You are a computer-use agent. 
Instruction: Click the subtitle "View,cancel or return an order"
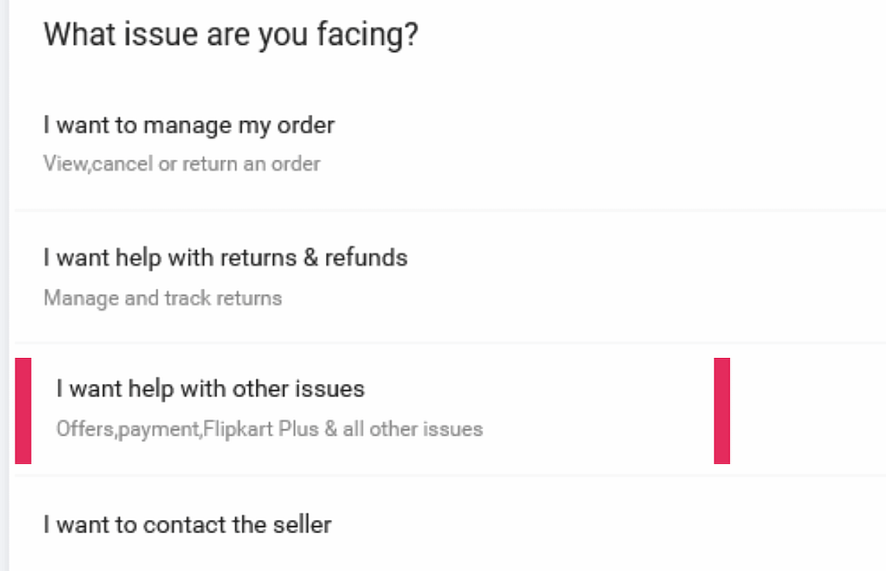click(182, 164)
